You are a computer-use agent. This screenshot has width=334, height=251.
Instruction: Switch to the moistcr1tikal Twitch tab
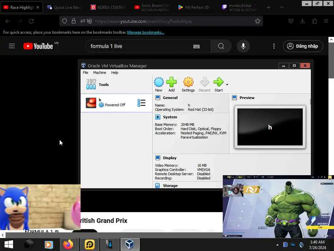pos(240,7)
